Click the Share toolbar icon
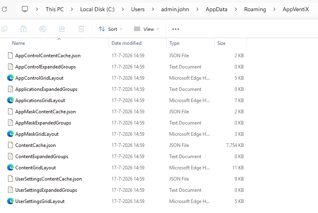This screenshot has height=213, width=318. (62, 29)
